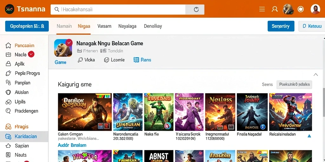Open the profile avatar photo in header
This screenshot has width=325, height=162.
[315, 9]
